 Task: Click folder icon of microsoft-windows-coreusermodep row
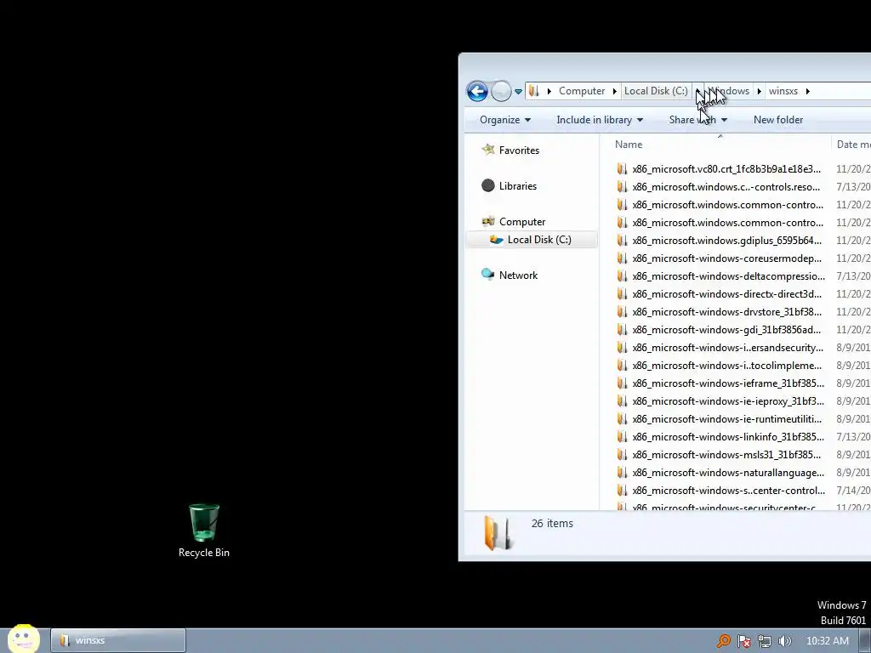point(622,258)
